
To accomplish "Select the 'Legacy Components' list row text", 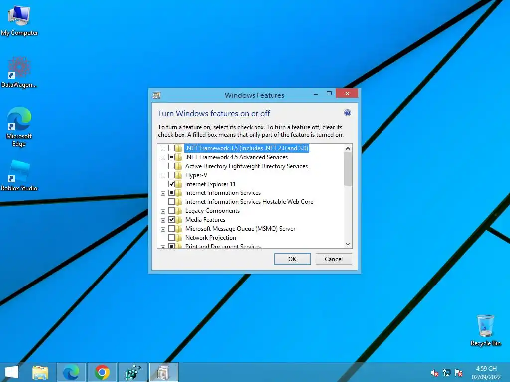I will (x=212, y=211).
